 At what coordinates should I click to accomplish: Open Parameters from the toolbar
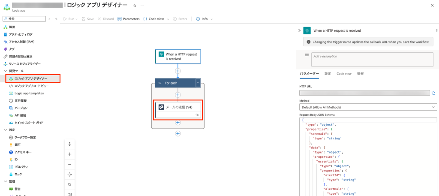pyautogui.click(x=129, y=19)
